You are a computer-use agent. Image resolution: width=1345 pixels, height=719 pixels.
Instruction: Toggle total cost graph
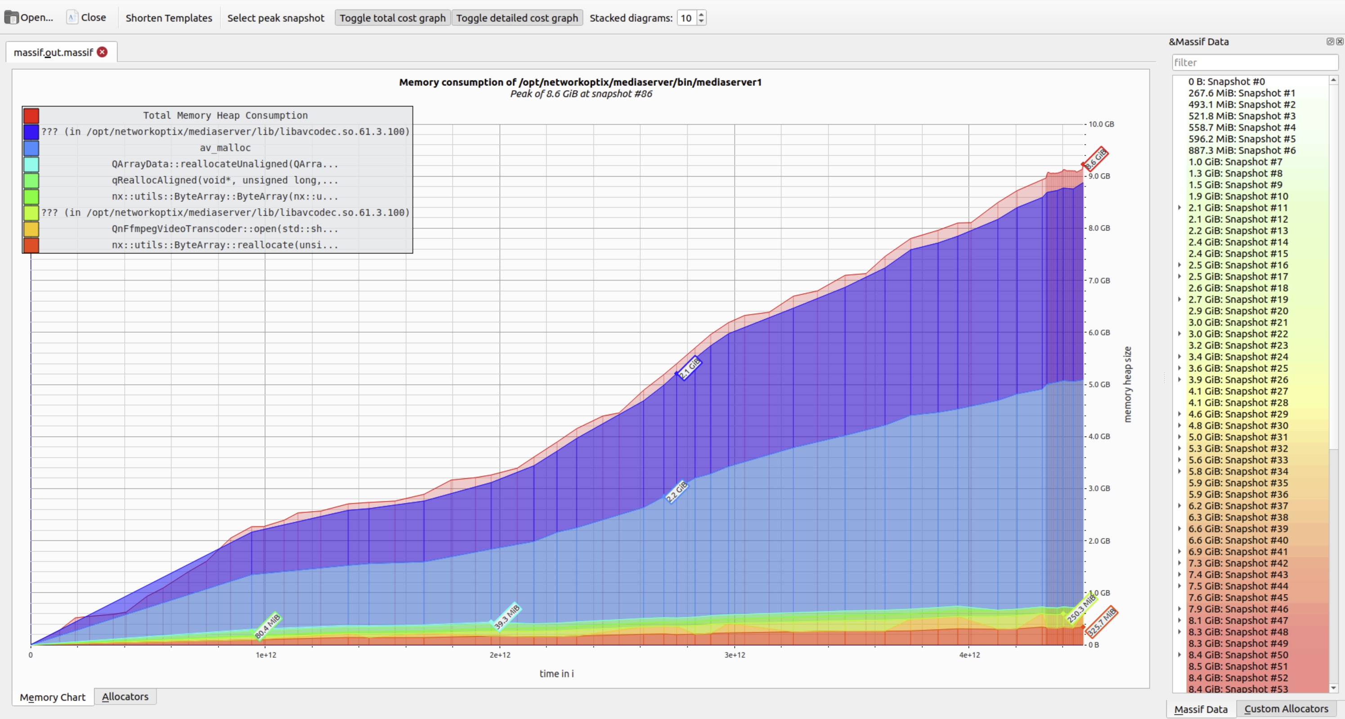pos(392,18)
